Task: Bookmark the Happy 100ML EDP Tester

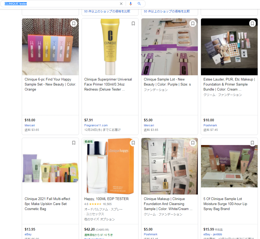Action: click(133, 143)
